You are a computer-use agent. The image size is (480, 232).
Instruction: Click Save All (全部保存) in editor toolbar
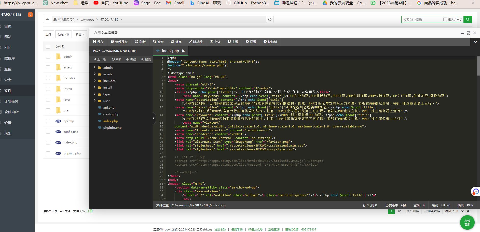[x=119, y=42]
